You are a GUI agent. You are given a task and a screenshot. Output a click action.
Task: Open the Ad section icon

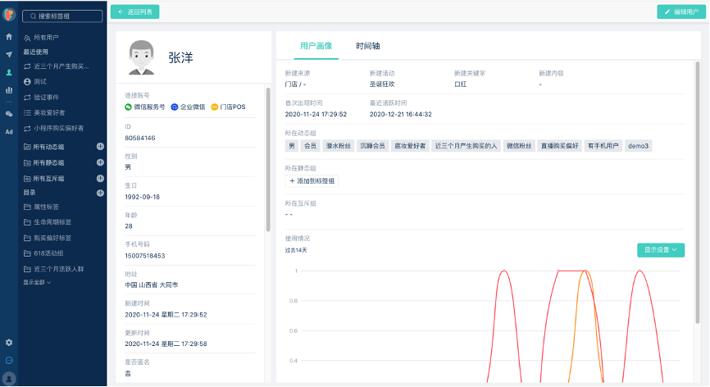(x=9, y=132)
